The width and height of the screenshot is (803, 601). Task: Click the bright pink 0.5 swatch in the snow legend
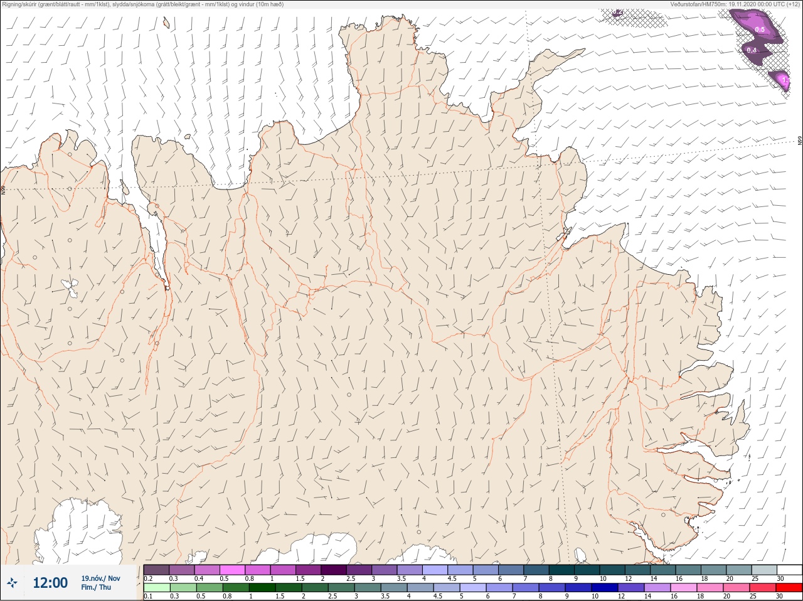click(232, 570)
